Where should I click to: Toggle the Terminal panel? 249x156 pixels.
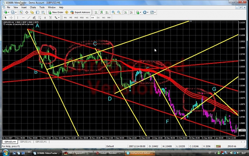click(x=37, y=12)
